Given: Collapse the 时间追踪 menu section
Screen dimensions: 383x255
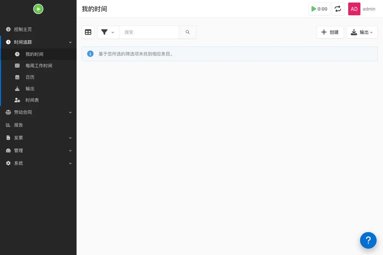Looking at the screenshot, I should pos(38,42).
